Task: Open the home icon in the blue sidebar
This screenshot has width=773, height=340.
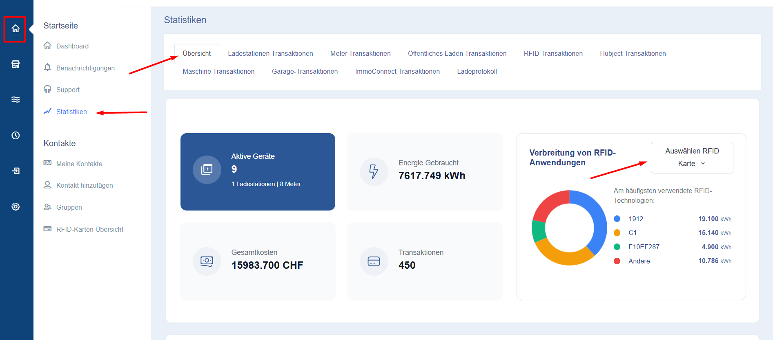Action: 16,29
